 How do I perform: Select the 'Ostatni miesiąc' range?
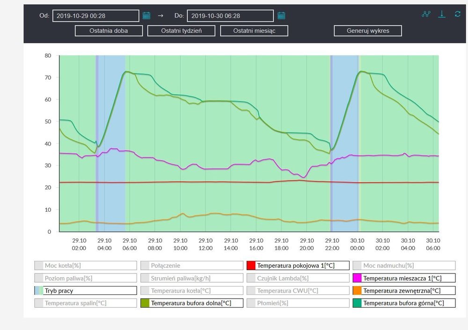click(254, 31)
